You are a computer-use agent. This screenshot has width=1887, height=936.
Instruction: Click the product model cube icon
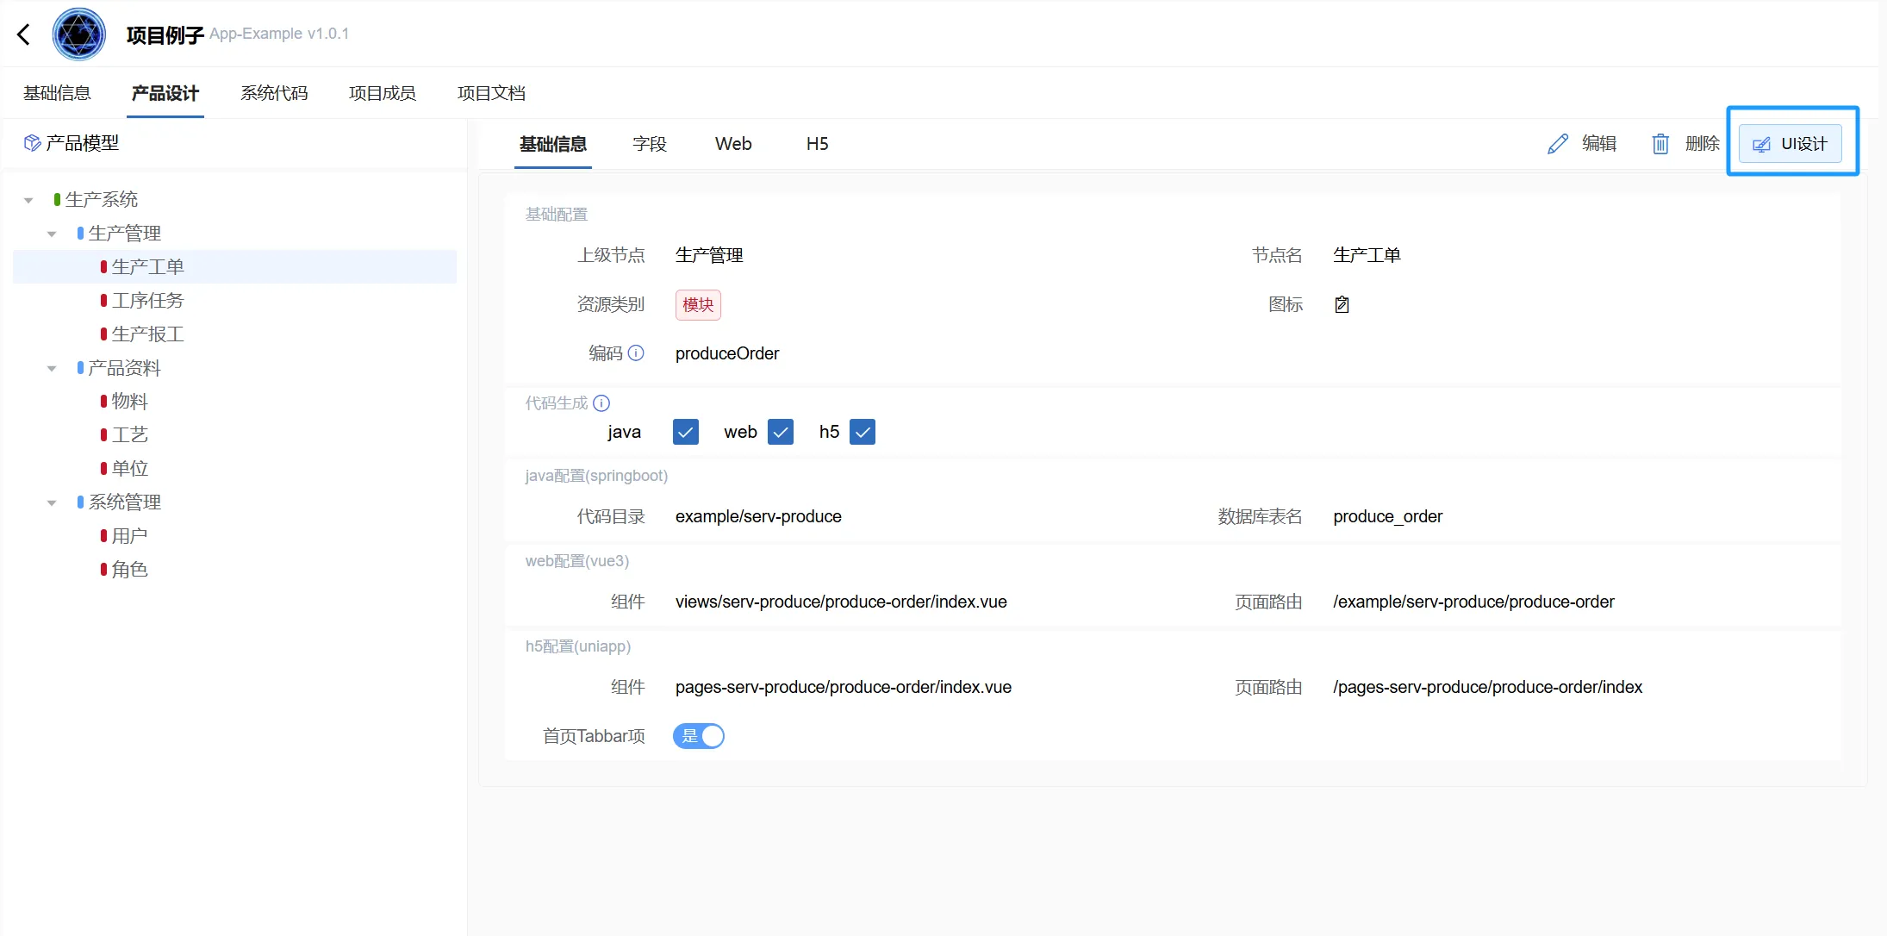(x=32, y=143)
